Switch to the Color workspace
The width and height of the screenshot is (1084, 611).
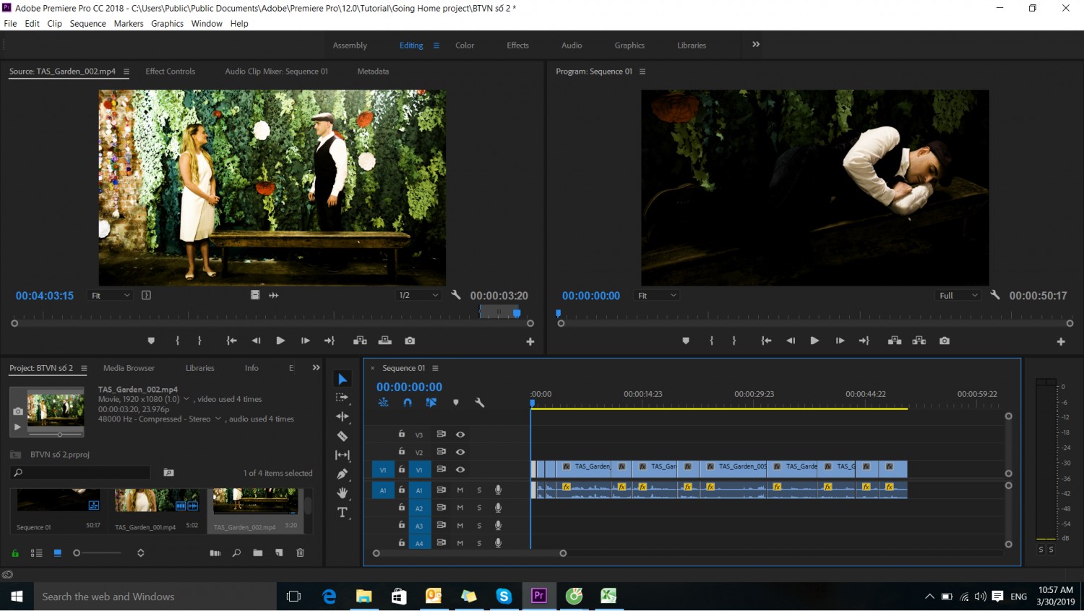(465, 46)
